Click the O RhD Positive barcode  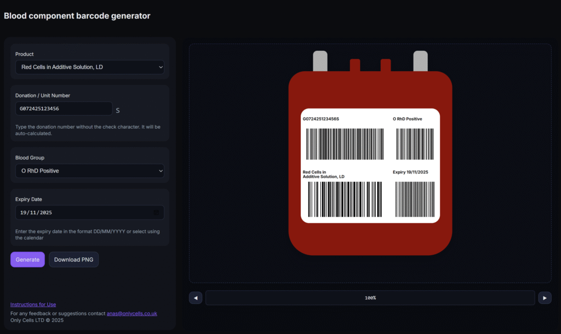click(415, 144)
